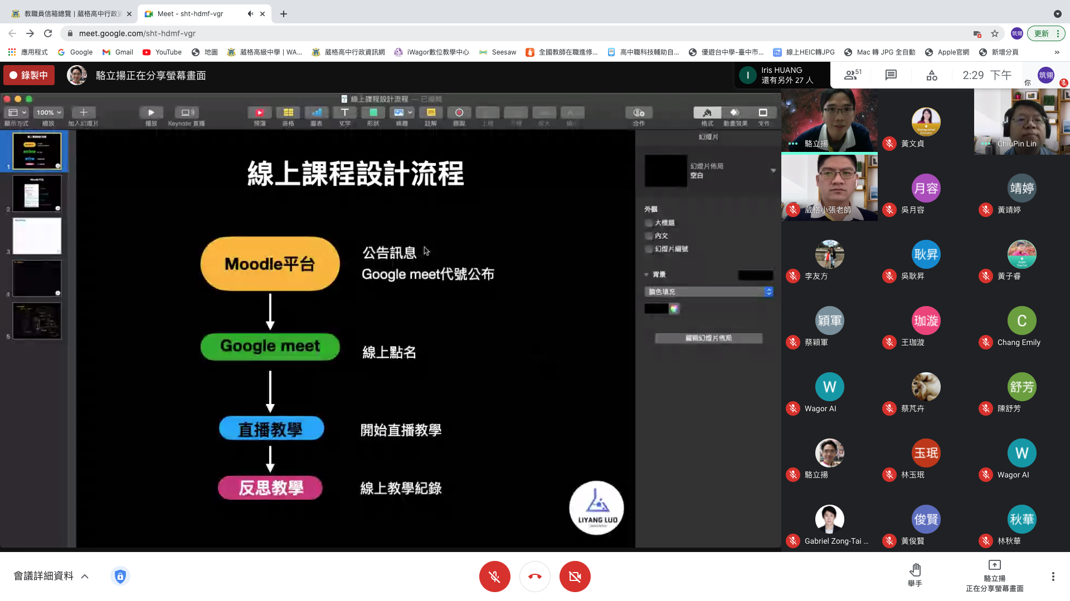Click the shield security icon
The image size is (1070, 601).
click(x=120, y=576)
